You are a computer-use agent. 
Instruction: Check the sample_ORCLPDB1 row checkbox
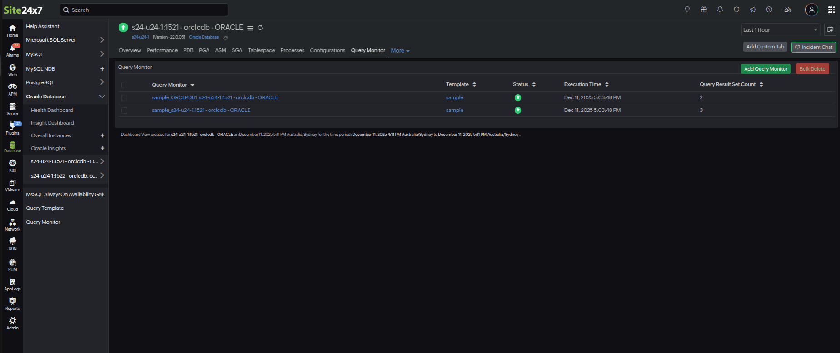click(124, 97)
